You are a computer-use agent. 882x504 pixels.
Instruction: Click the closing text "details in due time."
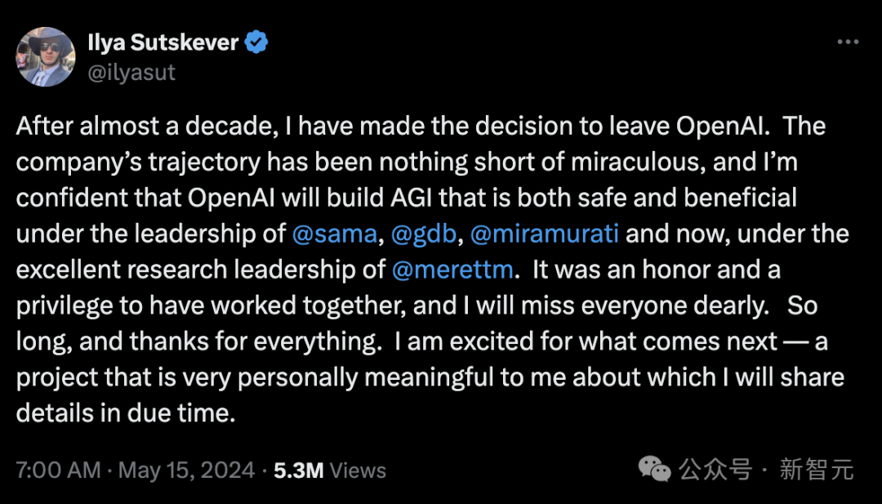tap(126, 413)
